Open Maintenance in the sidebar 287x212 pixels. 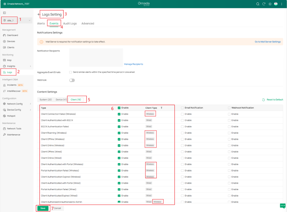tap(14, 135)
